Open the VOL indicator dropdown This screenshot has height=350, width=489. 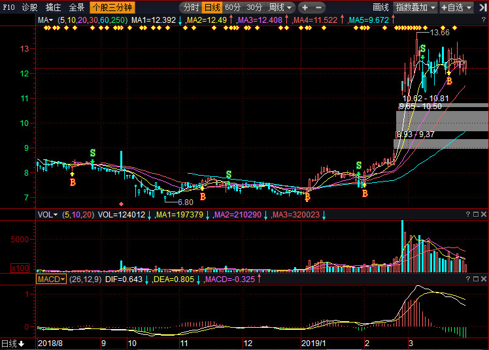coord(48,215)
